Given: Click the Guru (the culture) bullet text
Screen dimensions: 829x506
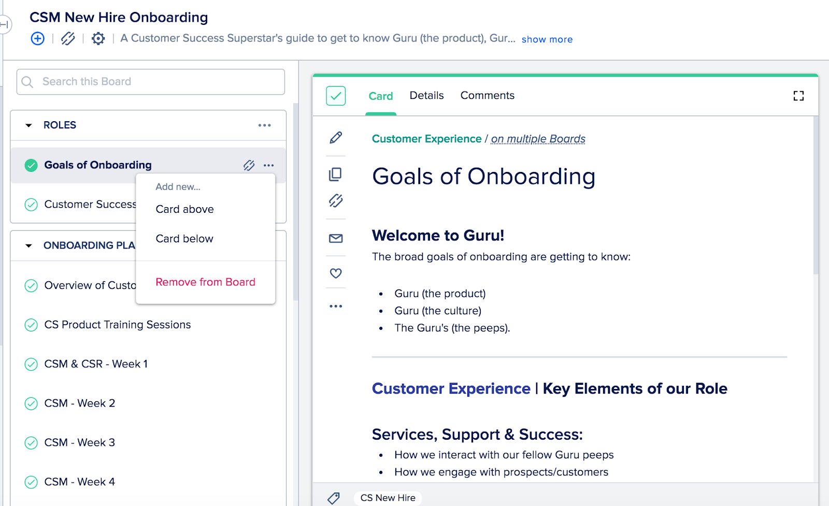Looking at the screenshot, I should (438, 311).
